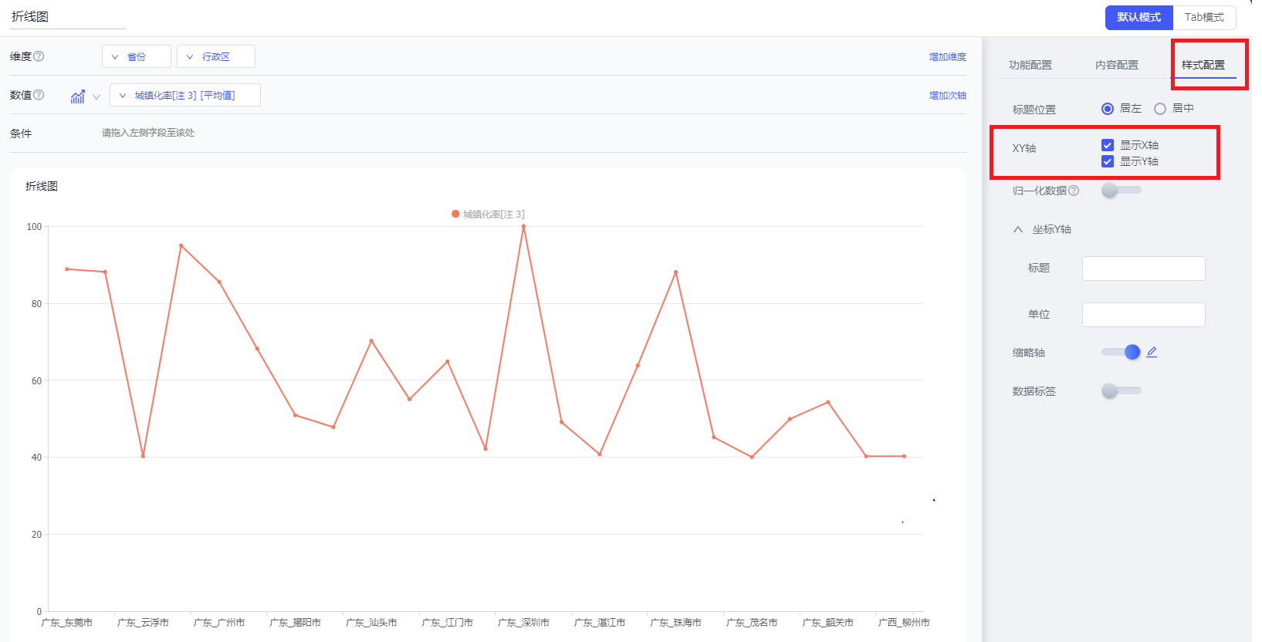Click the 增加维度 link
1262x642 pixels.
(947, 57)
